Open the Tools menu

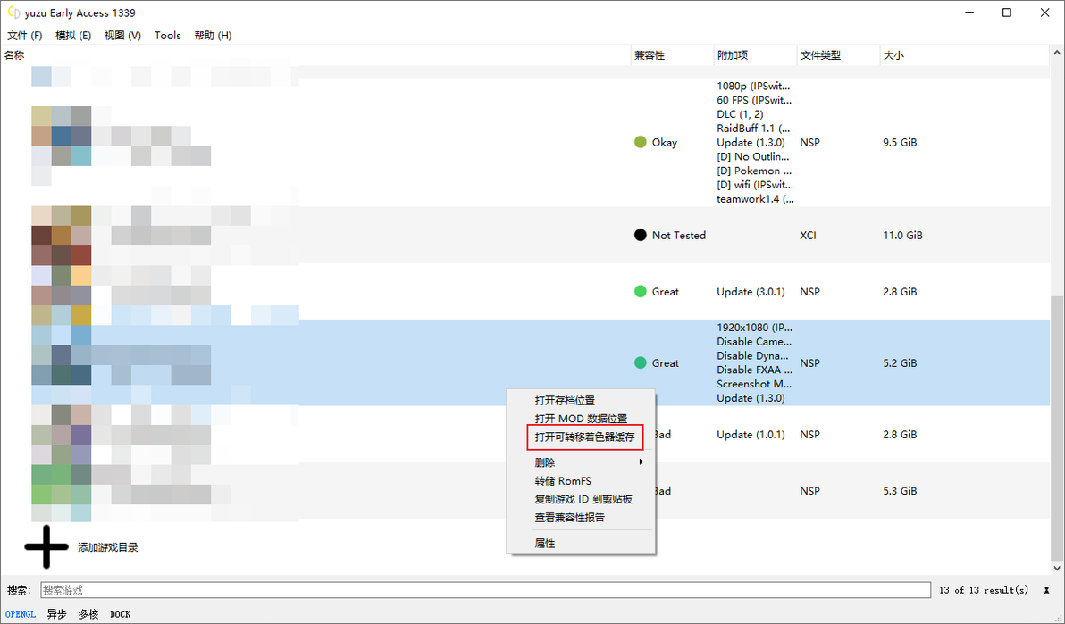pyautogui.click(x=168, y=36)
